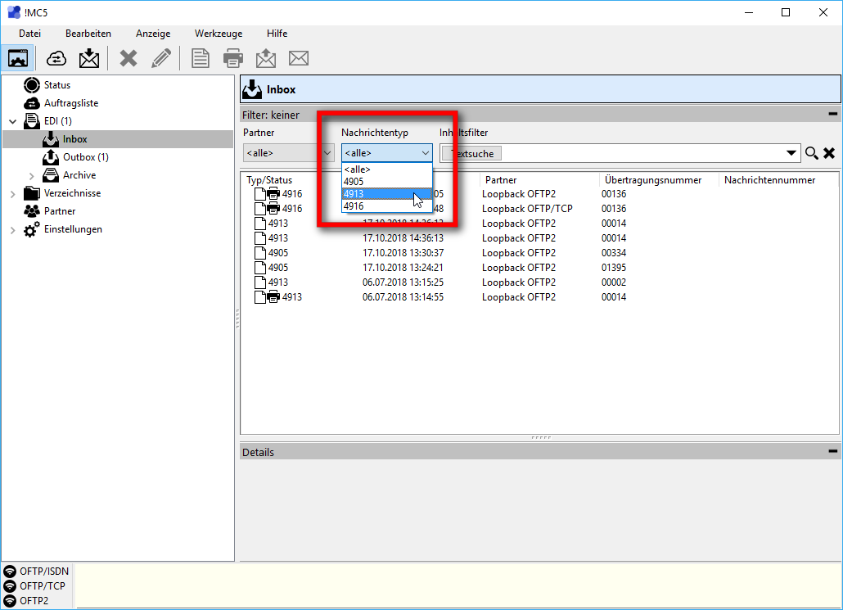Select Outbox (1) in the sidebar

tap(85, 157)
